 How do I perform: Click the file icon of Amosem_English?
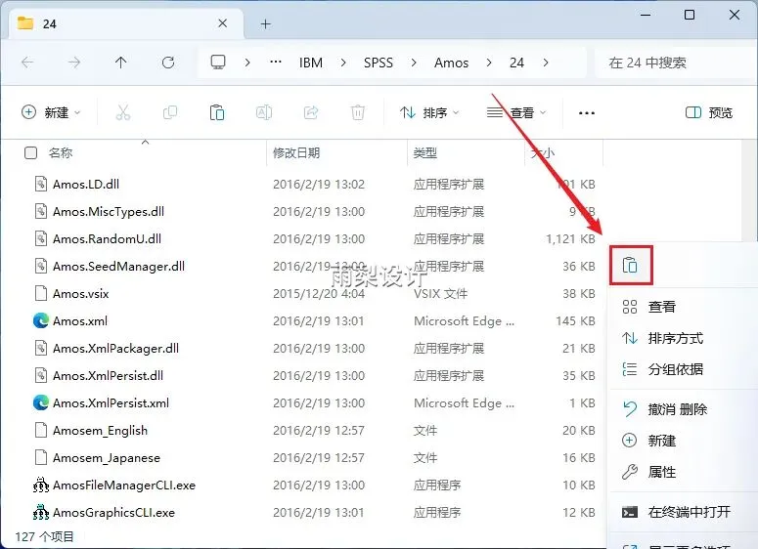pos(41,430)
